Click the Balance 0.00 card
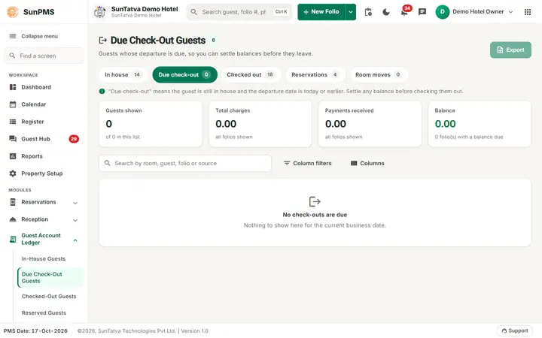Screen dimensions: 542x338 [x=480, y=124]
